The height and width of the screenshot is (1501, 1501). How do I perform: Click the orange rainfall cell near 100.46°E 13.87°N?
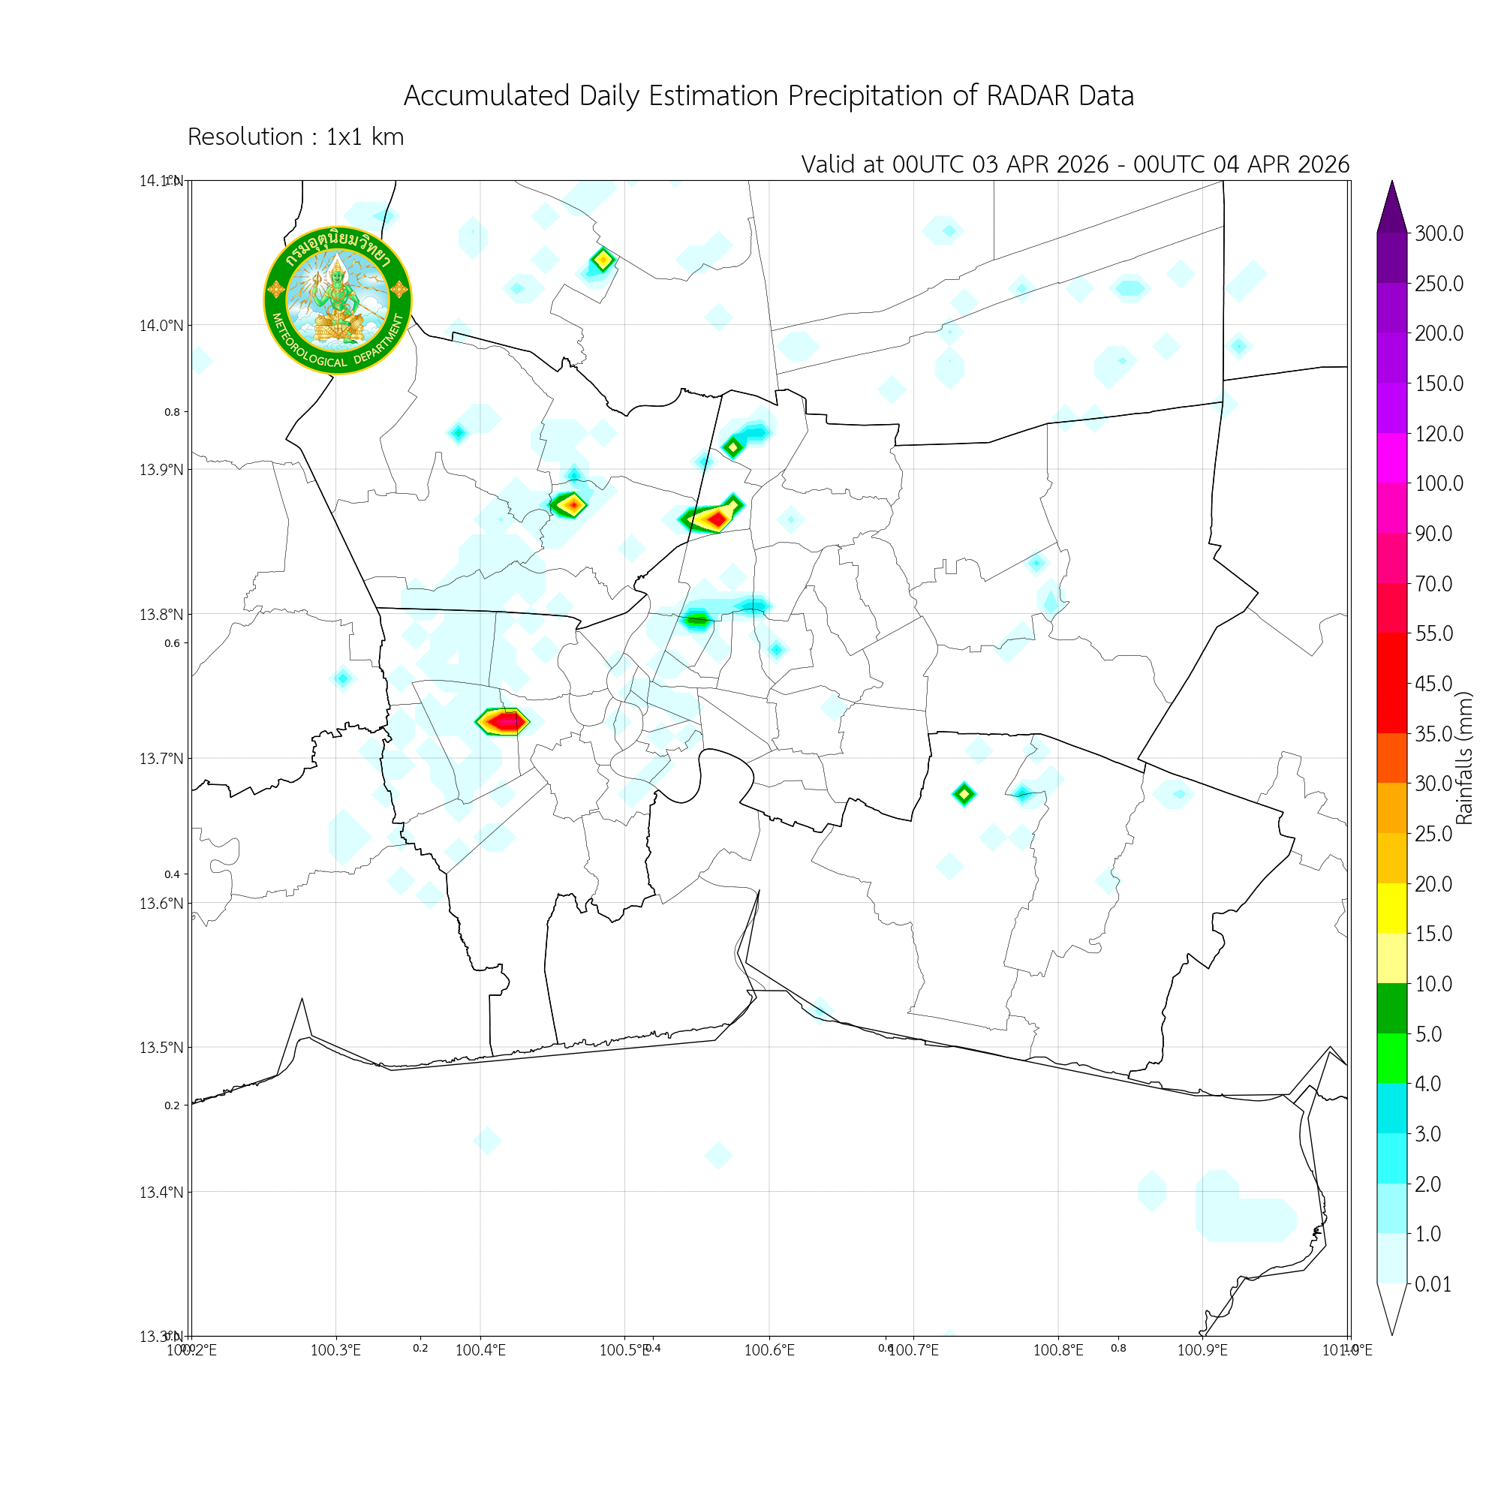(x=573, y=505)
